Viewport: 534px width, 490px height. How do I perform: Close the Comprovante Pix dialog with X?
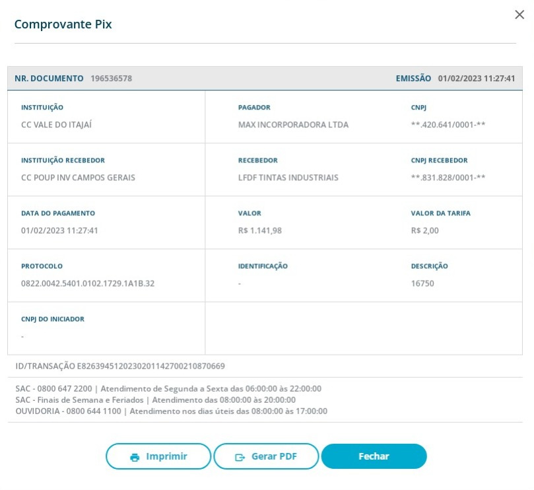[x=519, y=15]
